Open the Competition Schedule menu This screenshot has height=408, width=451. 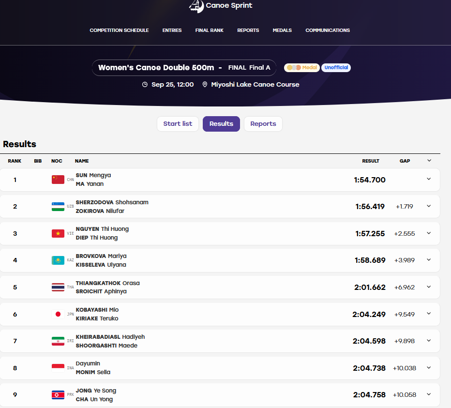[x=119, y=30]
